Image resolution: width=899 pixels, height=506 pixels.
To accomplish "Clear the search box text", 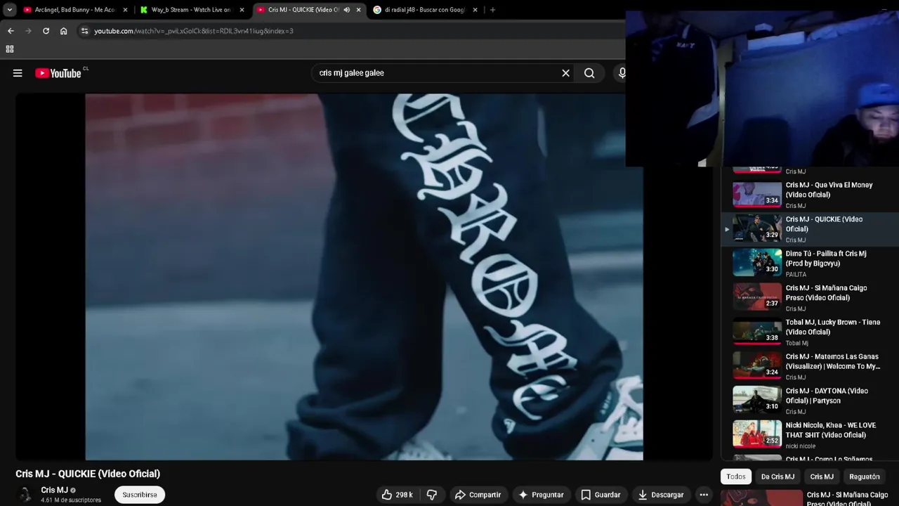I will pos(565,73).
